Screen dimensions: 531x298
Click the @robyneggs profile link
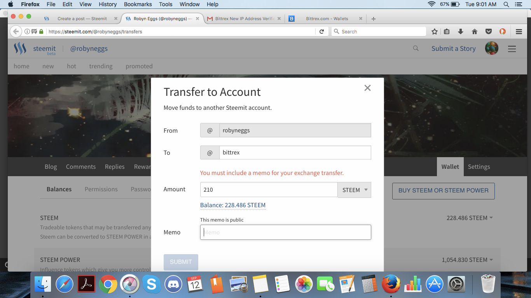coord(89,49)
